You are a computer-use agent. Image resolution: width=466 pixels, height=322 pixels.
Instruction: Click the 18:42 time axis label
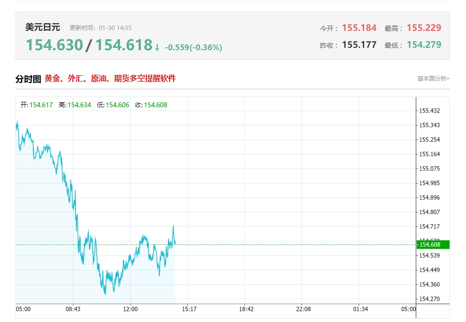246,309
